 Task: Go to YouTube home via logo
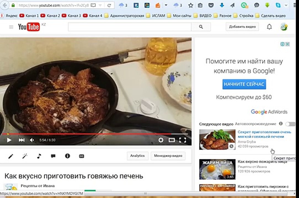(x=29, y=27)
